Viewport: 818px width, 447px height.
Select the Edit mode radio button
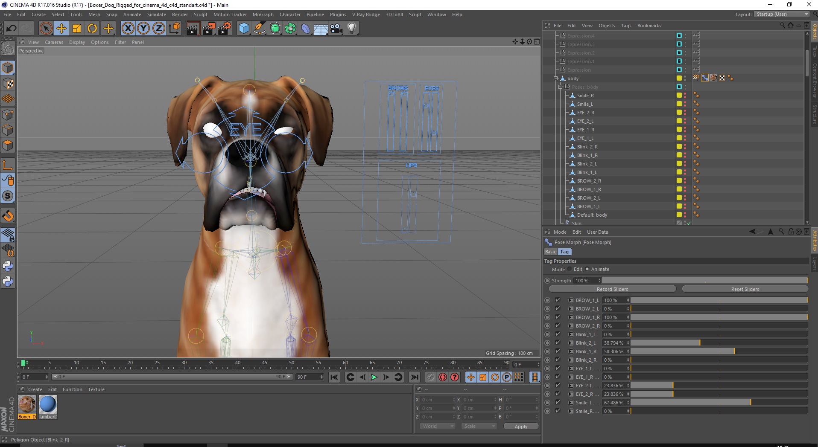coord(570,269)
